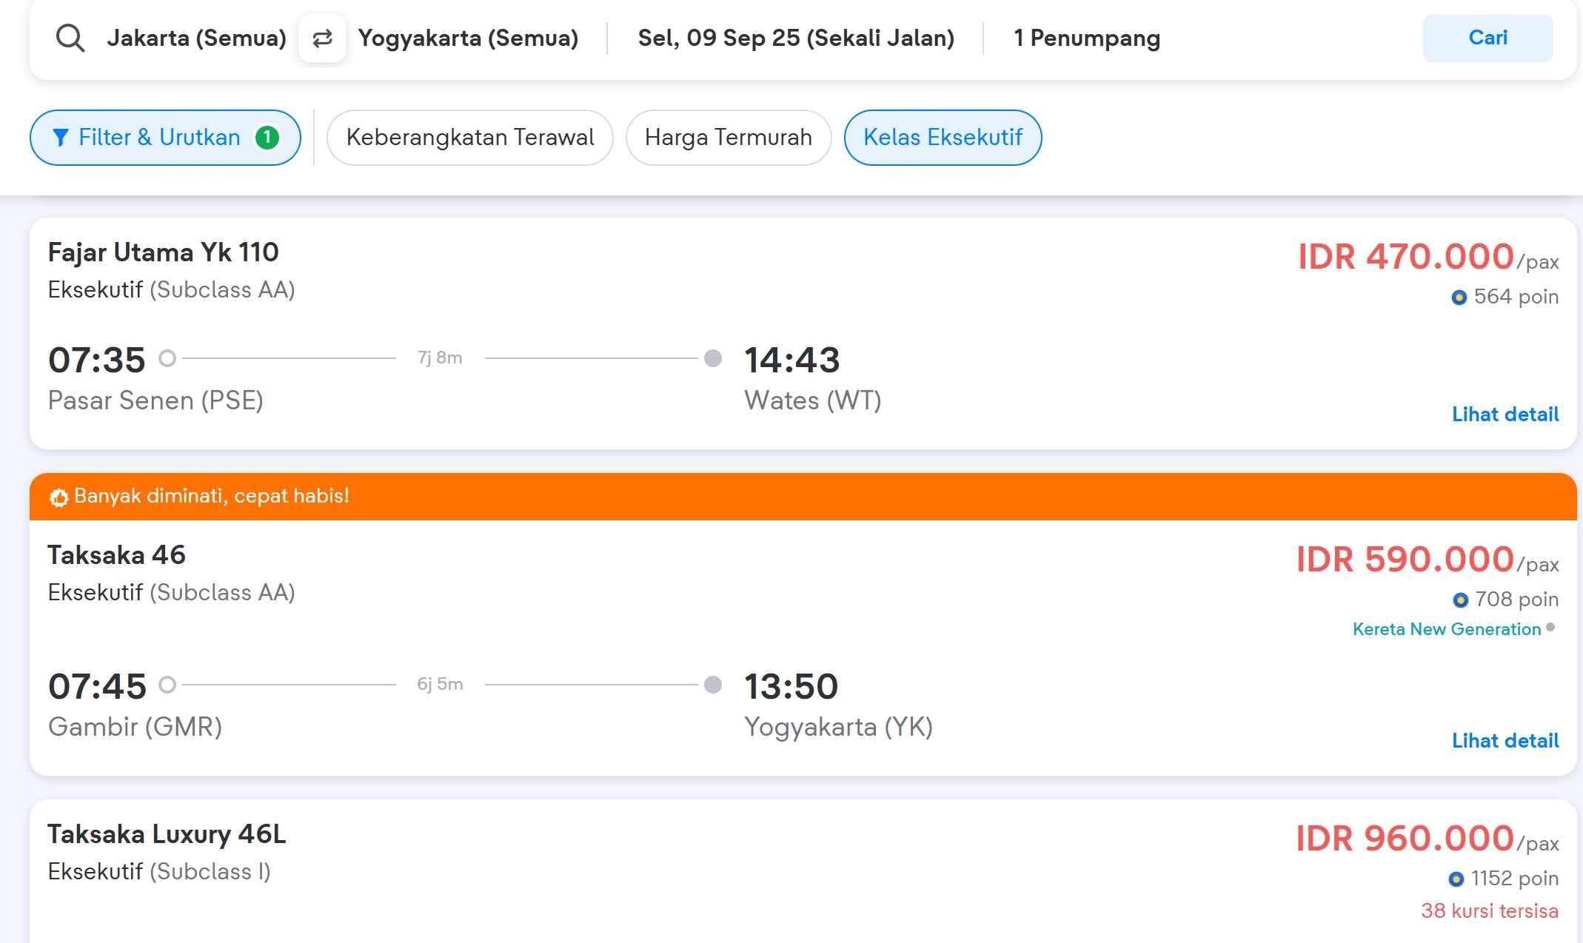This screenshot has height=943, width=1583.
Task: Click the search magnifier icon
Action: coord(70,38)
